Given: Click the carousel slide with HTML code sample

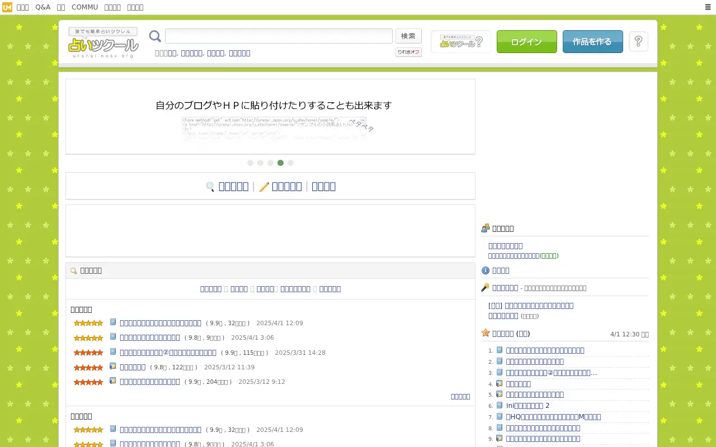Looking at the screenshot, I should (x=270, y=116).
